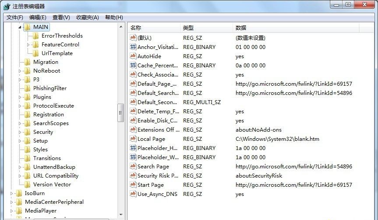The image size is (378, 220).
Task: Expand the FeatureControl key
Action: coord(28,45)
